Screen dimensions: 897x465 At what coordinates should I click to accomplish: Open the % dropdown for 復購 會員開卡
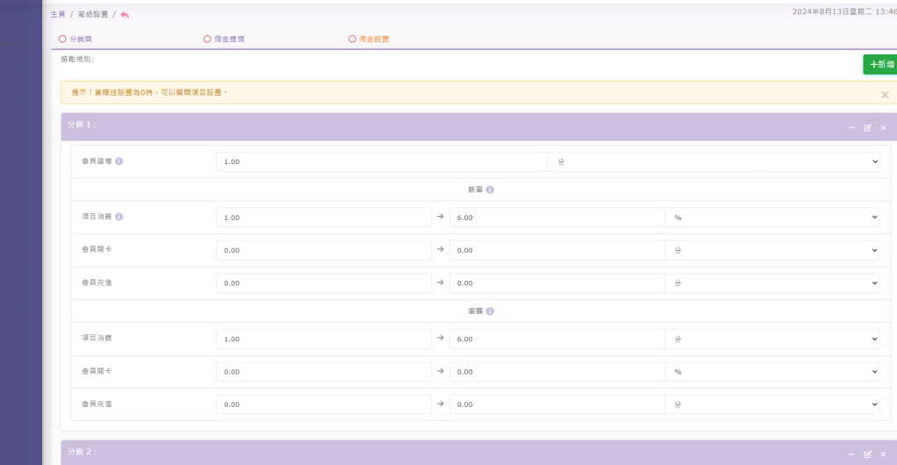[771, 372]
